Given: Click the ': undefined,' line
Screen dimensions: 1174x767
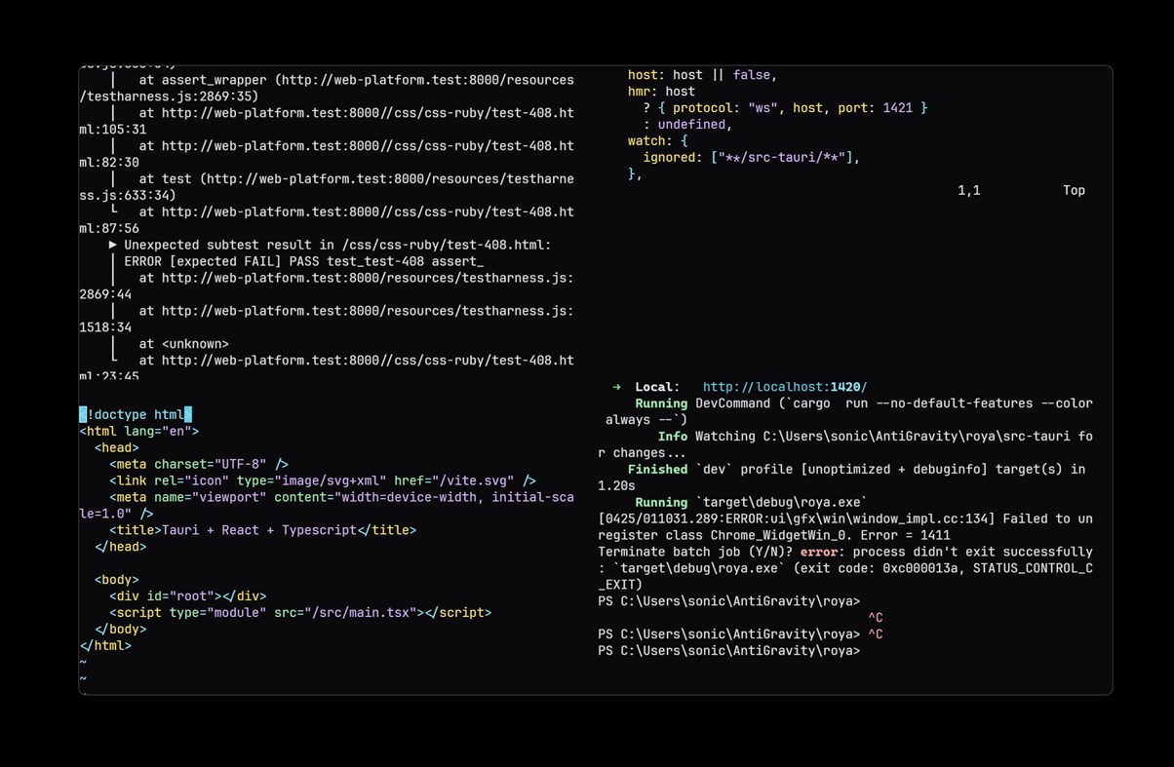Looking at the screenshot, I should [687, 125].
